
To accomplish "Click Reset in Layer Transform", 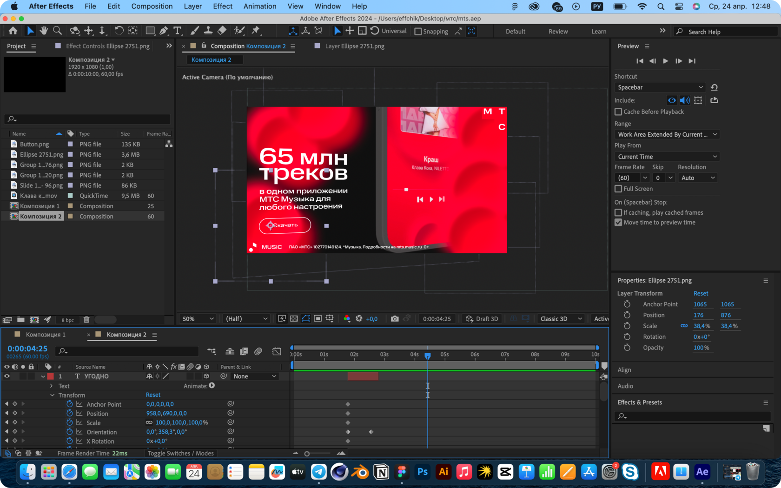I will pos(701,293).
